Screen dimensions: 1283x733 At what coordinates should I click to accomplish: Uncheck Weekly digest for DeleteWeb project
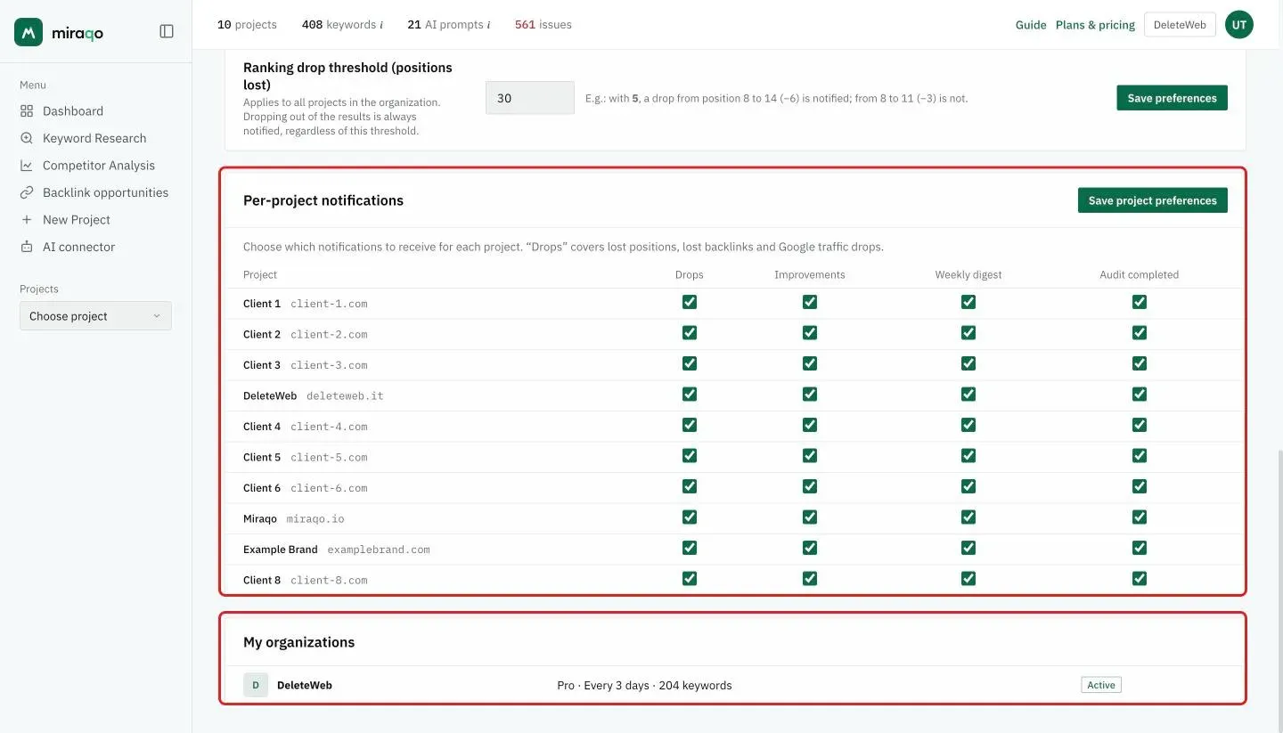click(x=968, y=395)
